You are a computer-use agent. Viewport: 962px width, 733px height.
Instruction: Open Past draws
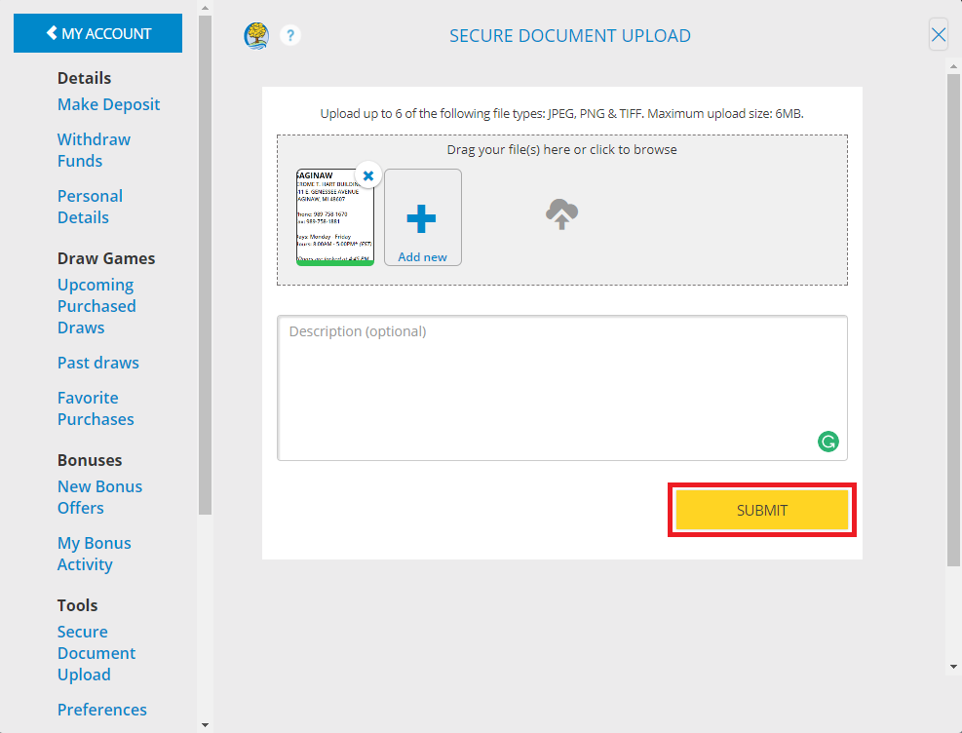tap(97, 362)
